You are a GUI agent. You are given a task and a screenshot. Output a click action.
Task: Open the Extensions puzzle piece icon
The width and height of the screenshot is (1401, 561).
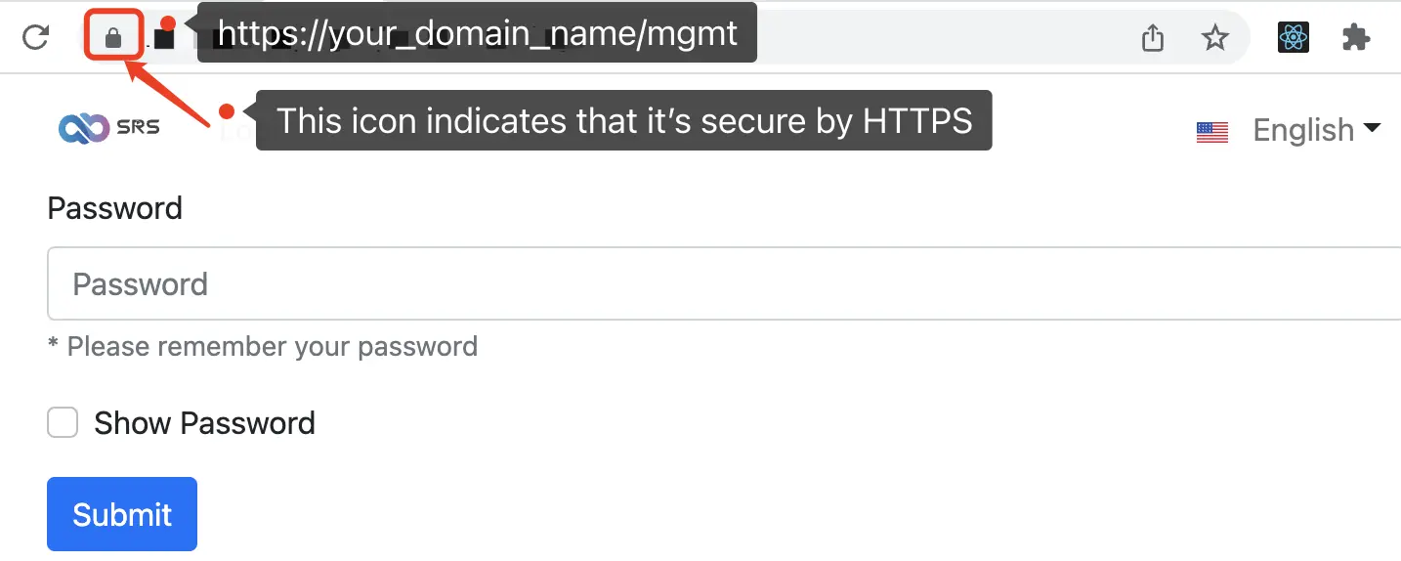click(1356, 38)
